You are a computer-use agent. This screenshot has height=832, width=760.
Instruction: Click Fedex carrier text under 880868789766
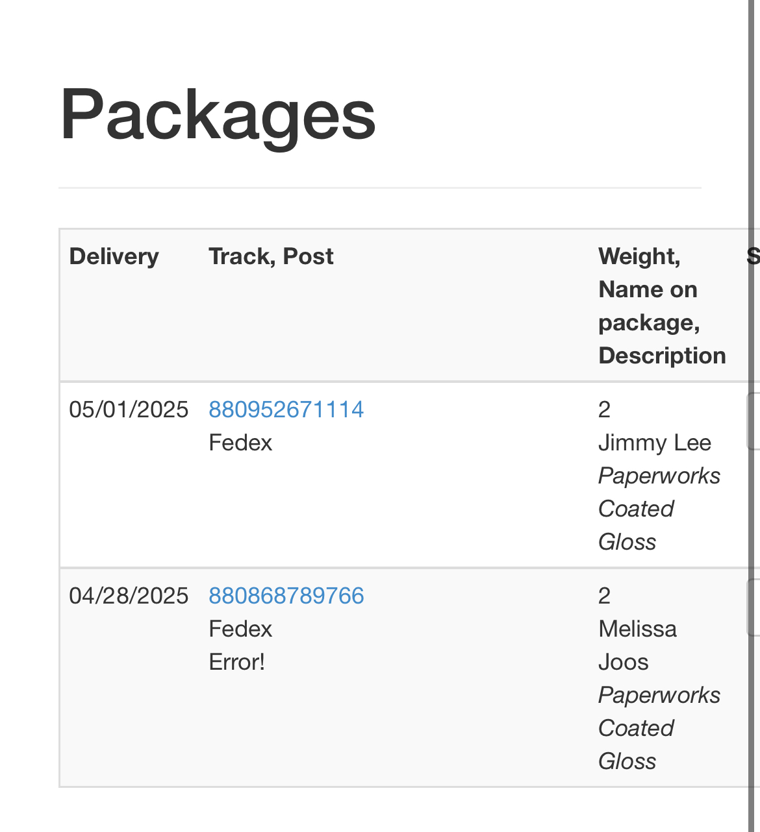[x=240, y=629]
